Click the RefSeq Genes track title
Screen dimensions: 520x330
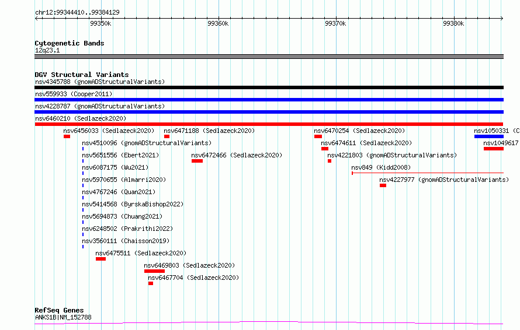tap(59, 311)
